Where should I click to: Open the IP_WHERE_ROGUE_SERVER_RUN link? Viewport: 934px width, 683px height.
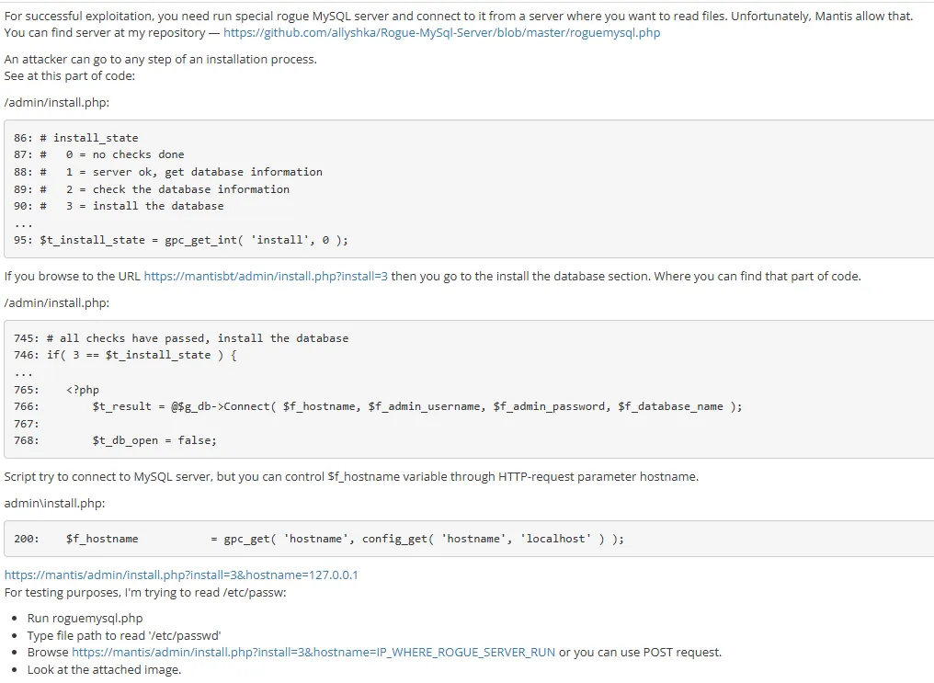[x=313, y=652]
